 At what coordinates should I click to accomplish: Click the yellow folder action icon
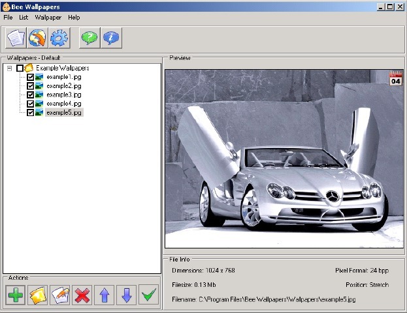[38, 295]
